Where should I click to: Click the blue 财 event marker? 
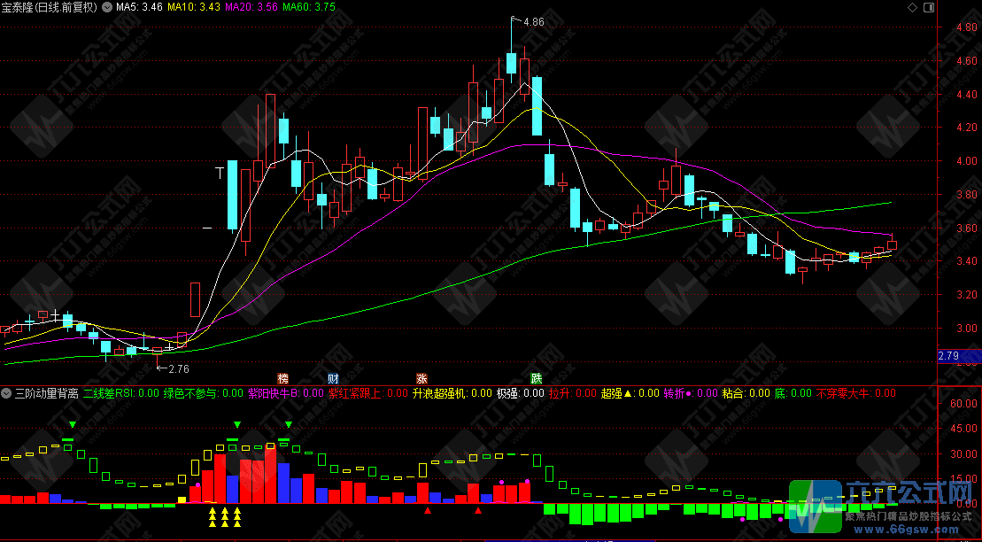coord(333,378)
